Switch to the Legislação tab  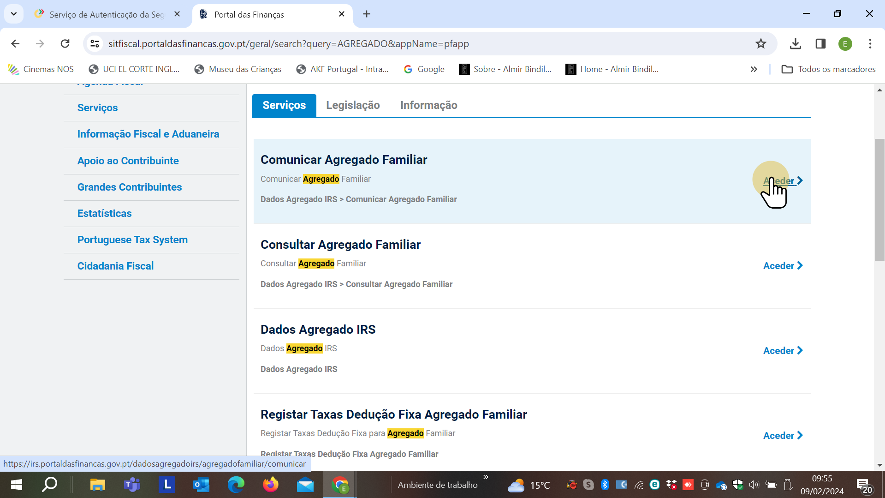click(353, 105)
